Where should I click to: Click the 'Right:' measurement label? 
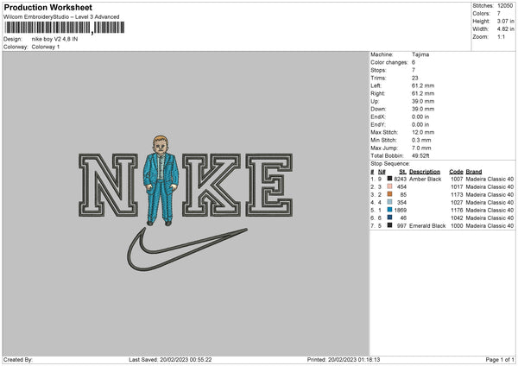point(377,93)
